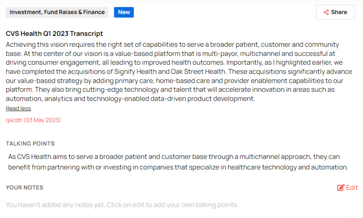
Task: Select the Investment, Fund Raises & Finance tag
Action: click(x=57, y=12)
